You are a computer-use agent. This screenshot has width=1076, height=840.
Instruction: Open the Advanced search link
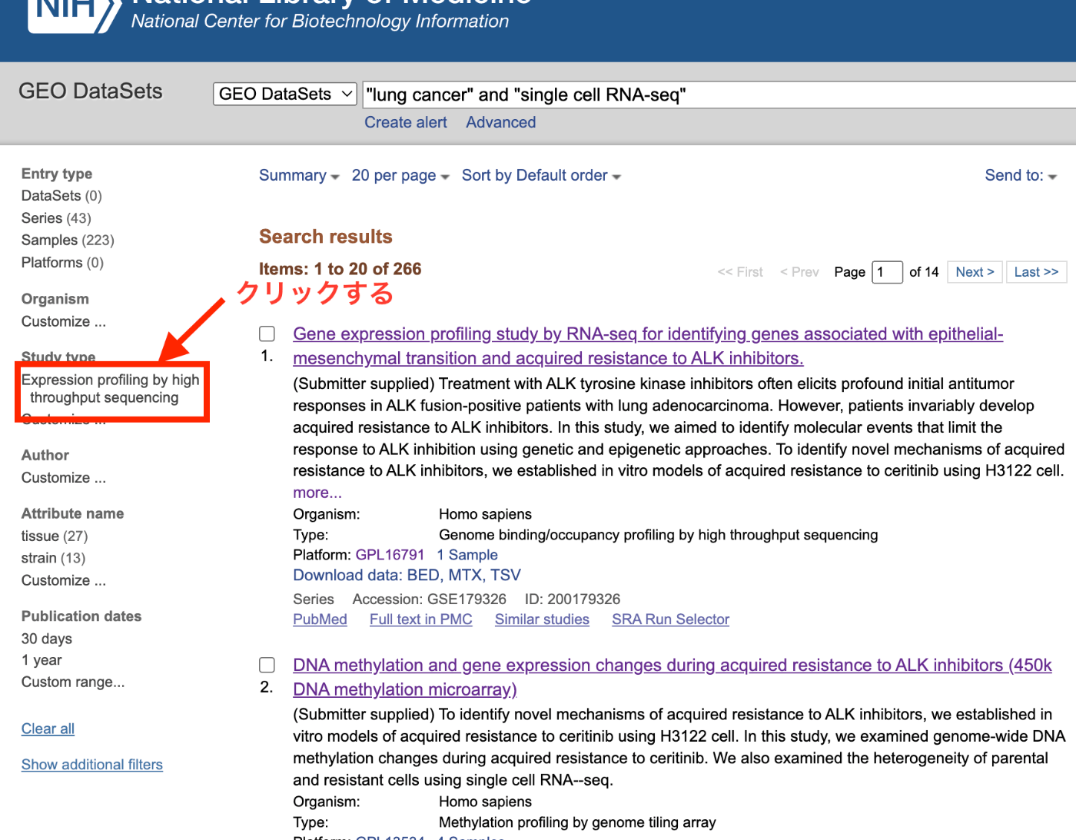pyautogui.click(x=500, y=122)
